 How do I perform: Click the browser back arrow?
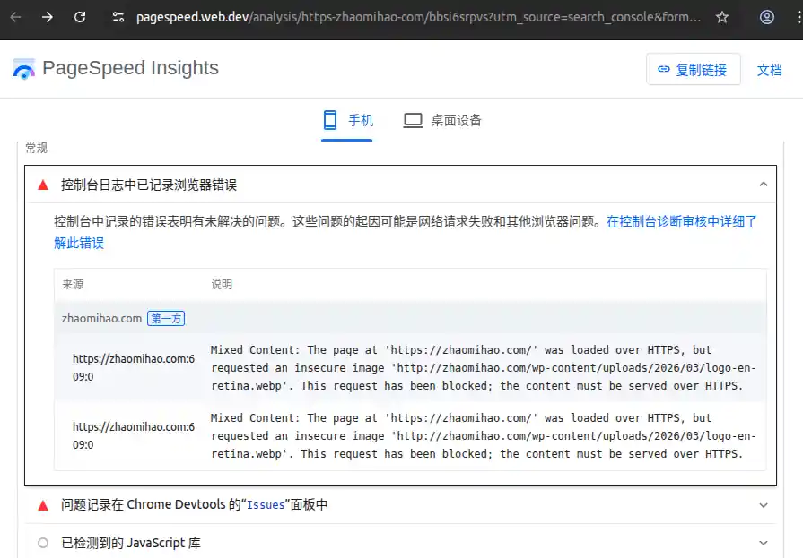coord(15,17)
